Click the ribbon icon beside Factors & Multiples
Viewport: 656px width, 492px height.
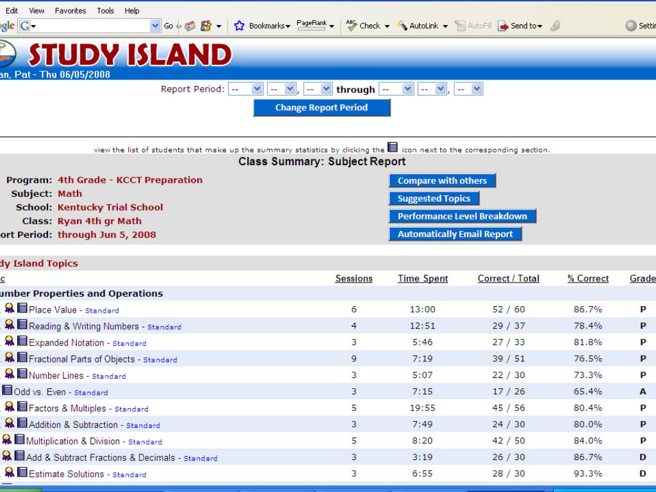9,407
